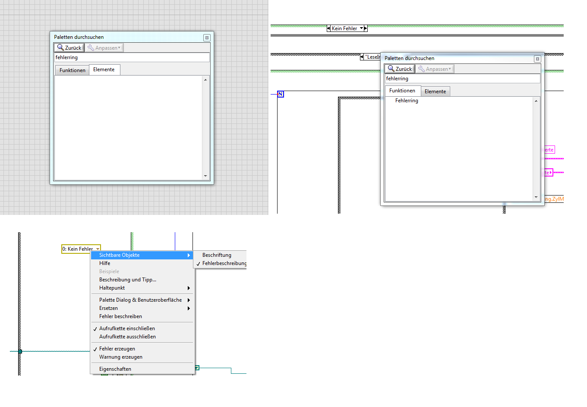Click scrollbar up arrow in block diagram palette
This screenshot has height=407, width=587.
click(x=536, y=101)
